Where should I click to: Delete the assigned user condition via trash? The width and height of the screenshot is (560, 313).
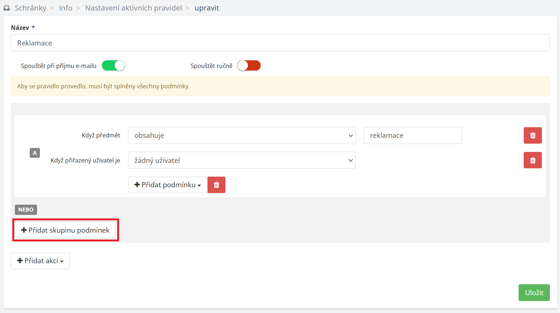[532, 160]
